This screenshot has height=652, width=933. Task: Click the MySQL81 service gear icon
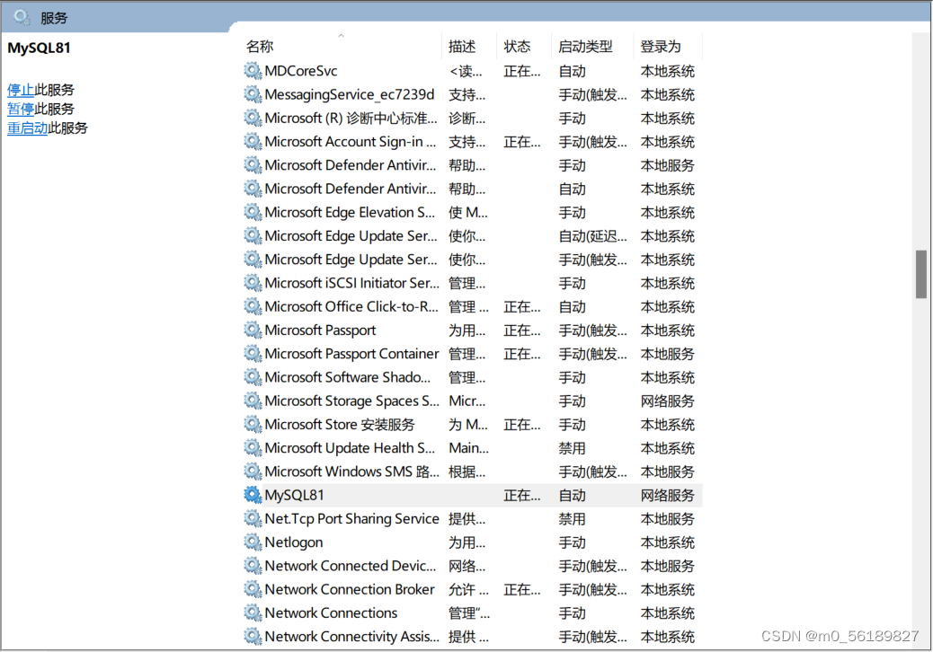251,495
